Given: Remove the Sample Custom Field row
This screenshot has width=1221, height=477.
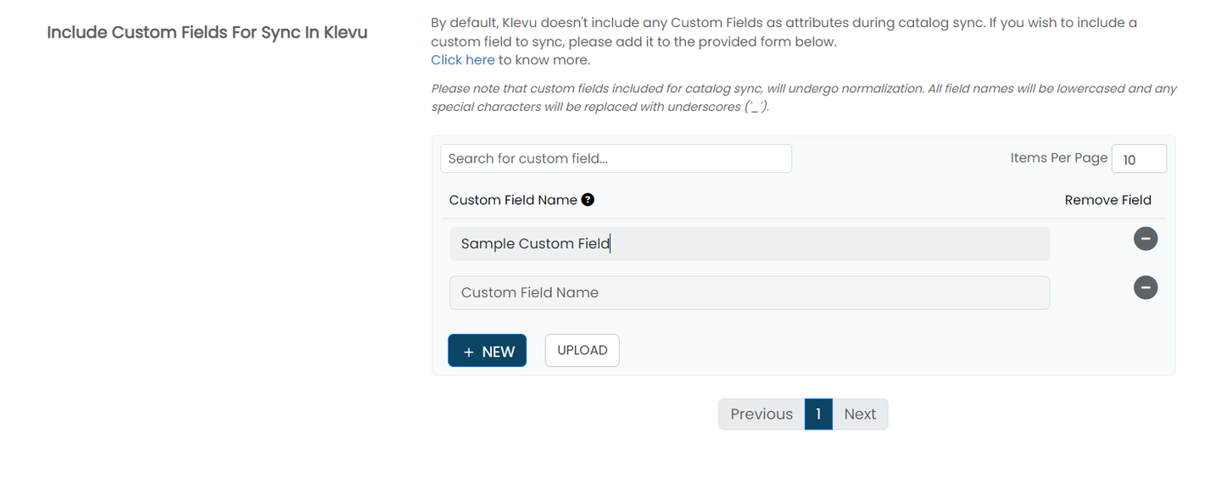Looking at the screenshot, I should pyautogui.click(x=1145, y=239).
